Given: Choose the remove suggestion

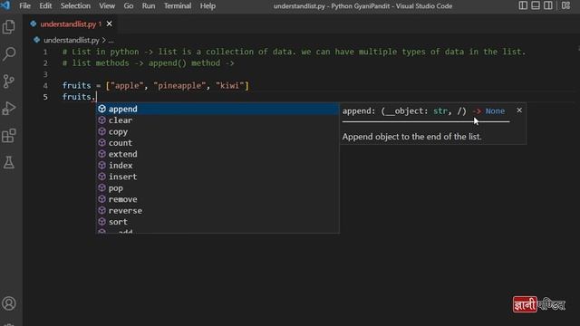Looking at the screenshot, I should (x=217, y=199).
